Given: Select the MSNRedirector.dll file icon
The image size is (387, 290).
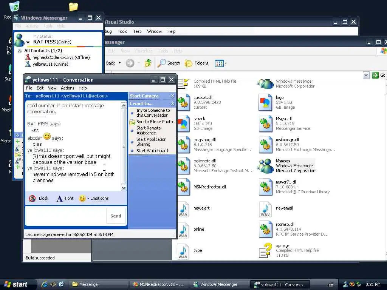Looking at the screenshot, I should click(184, 187).
